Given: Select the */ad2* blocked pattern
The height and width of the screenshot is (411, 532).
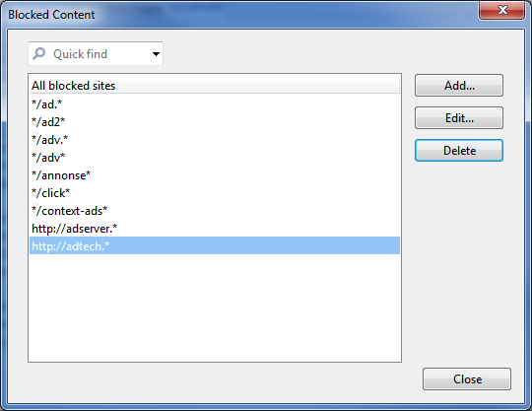Looking at the screenshot, I should click(x=215, y=122).
